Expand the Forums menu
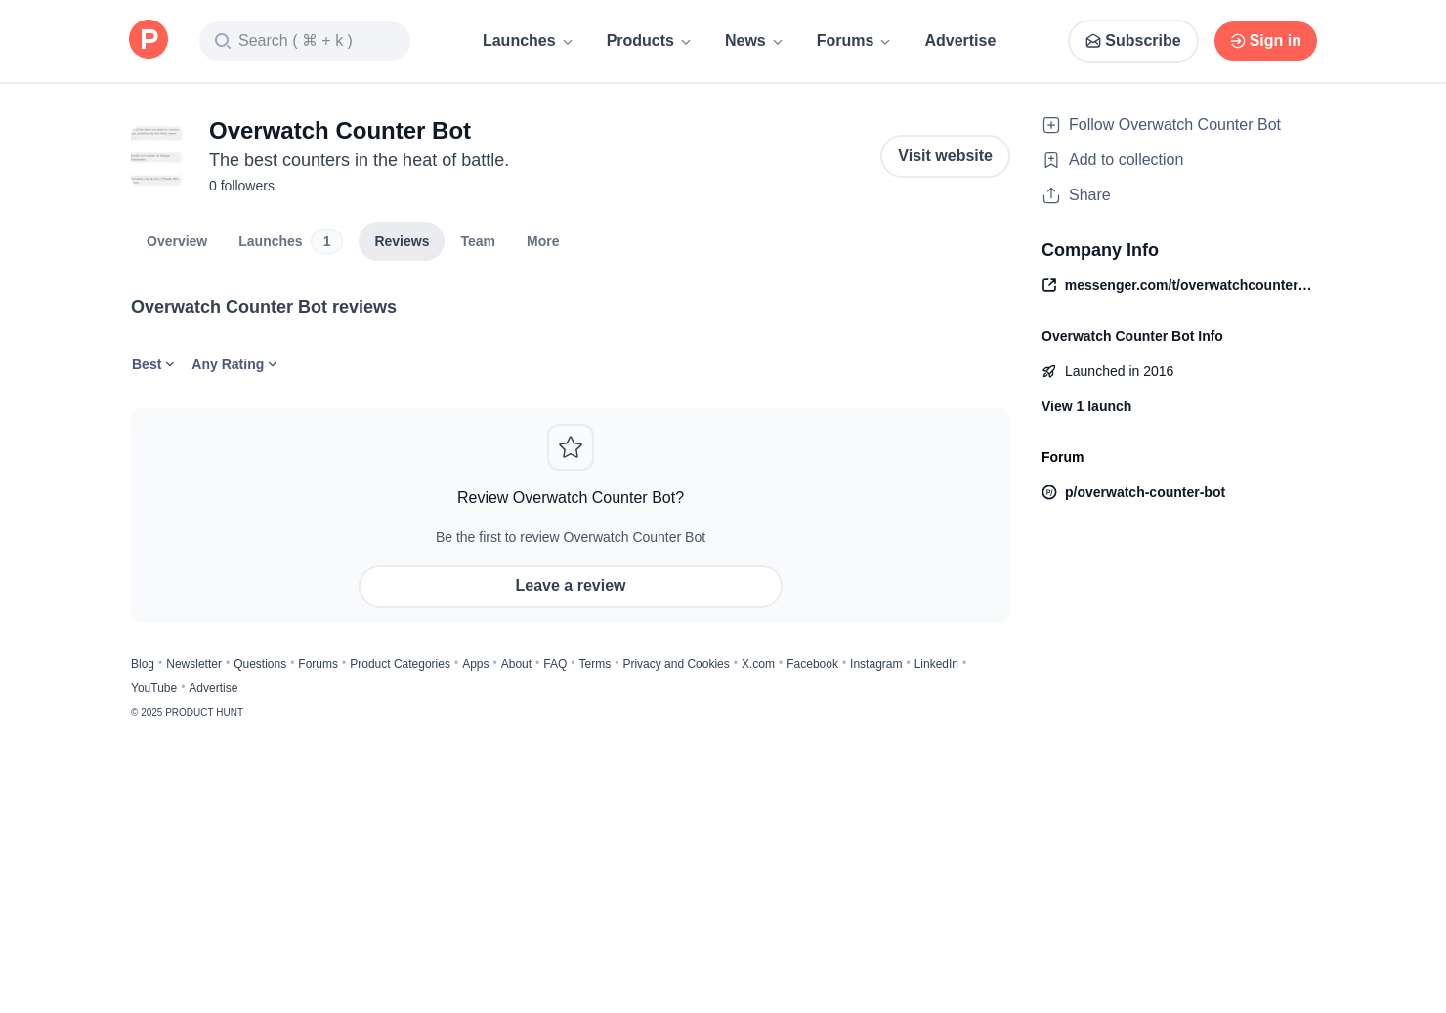Viewport: 1446px width, 1013px height. (x=854, y=41)
